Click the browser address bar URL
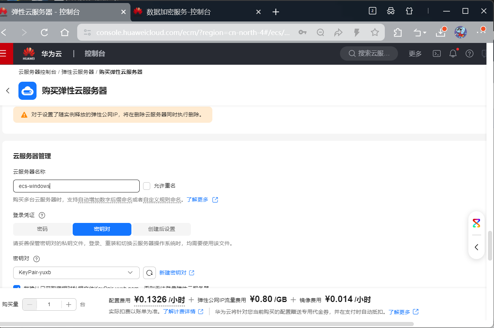 [x=193, y=33]
